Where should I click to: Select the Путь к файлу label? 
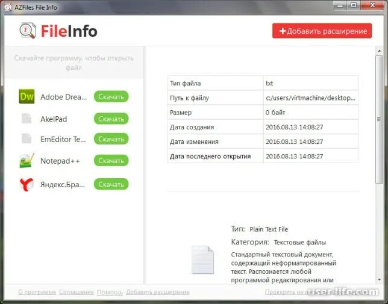click(189, 98)
